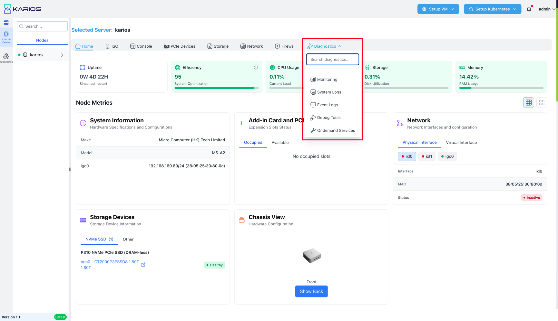This screenshot has width=558, height=321.
Task: Open Control Center sidebar icon
Action: coord(6,37)
